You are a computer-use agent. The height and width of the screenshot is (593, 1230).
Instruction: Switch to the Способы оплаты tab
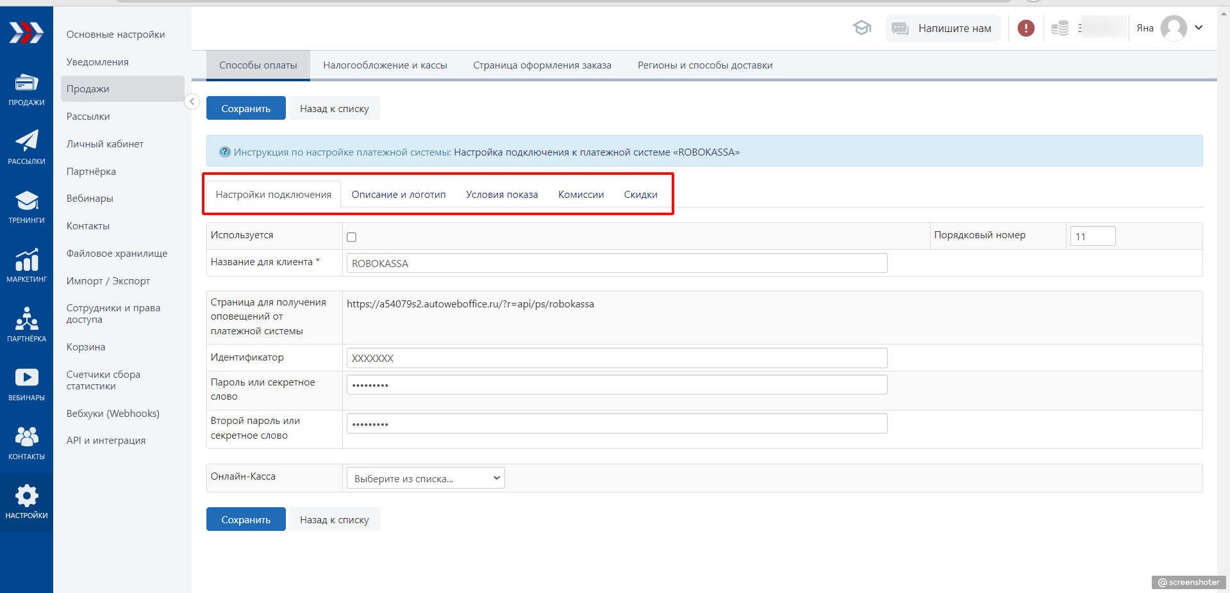[258, 65]
